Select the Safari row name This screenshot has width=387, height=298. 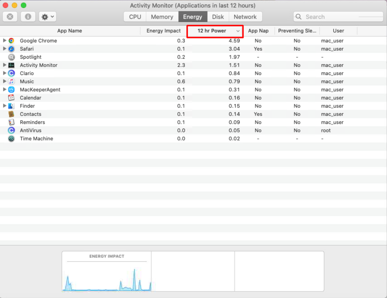27,49
